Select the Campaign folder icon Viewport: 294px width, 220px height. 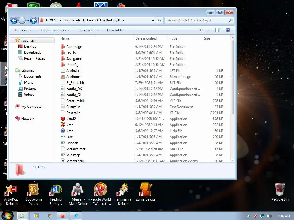[x=63, y=46]
